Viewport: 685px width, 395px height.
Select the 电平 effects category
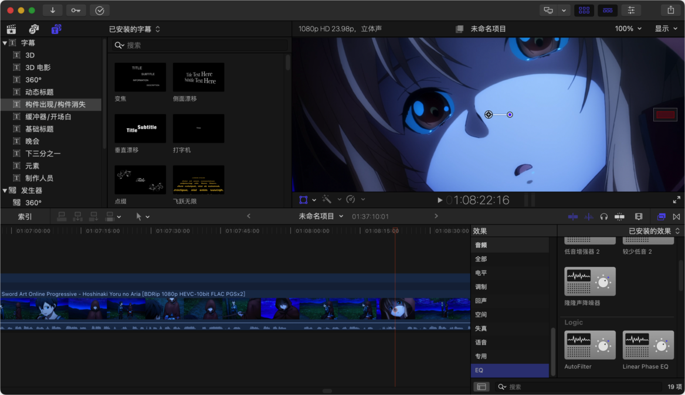510,273
